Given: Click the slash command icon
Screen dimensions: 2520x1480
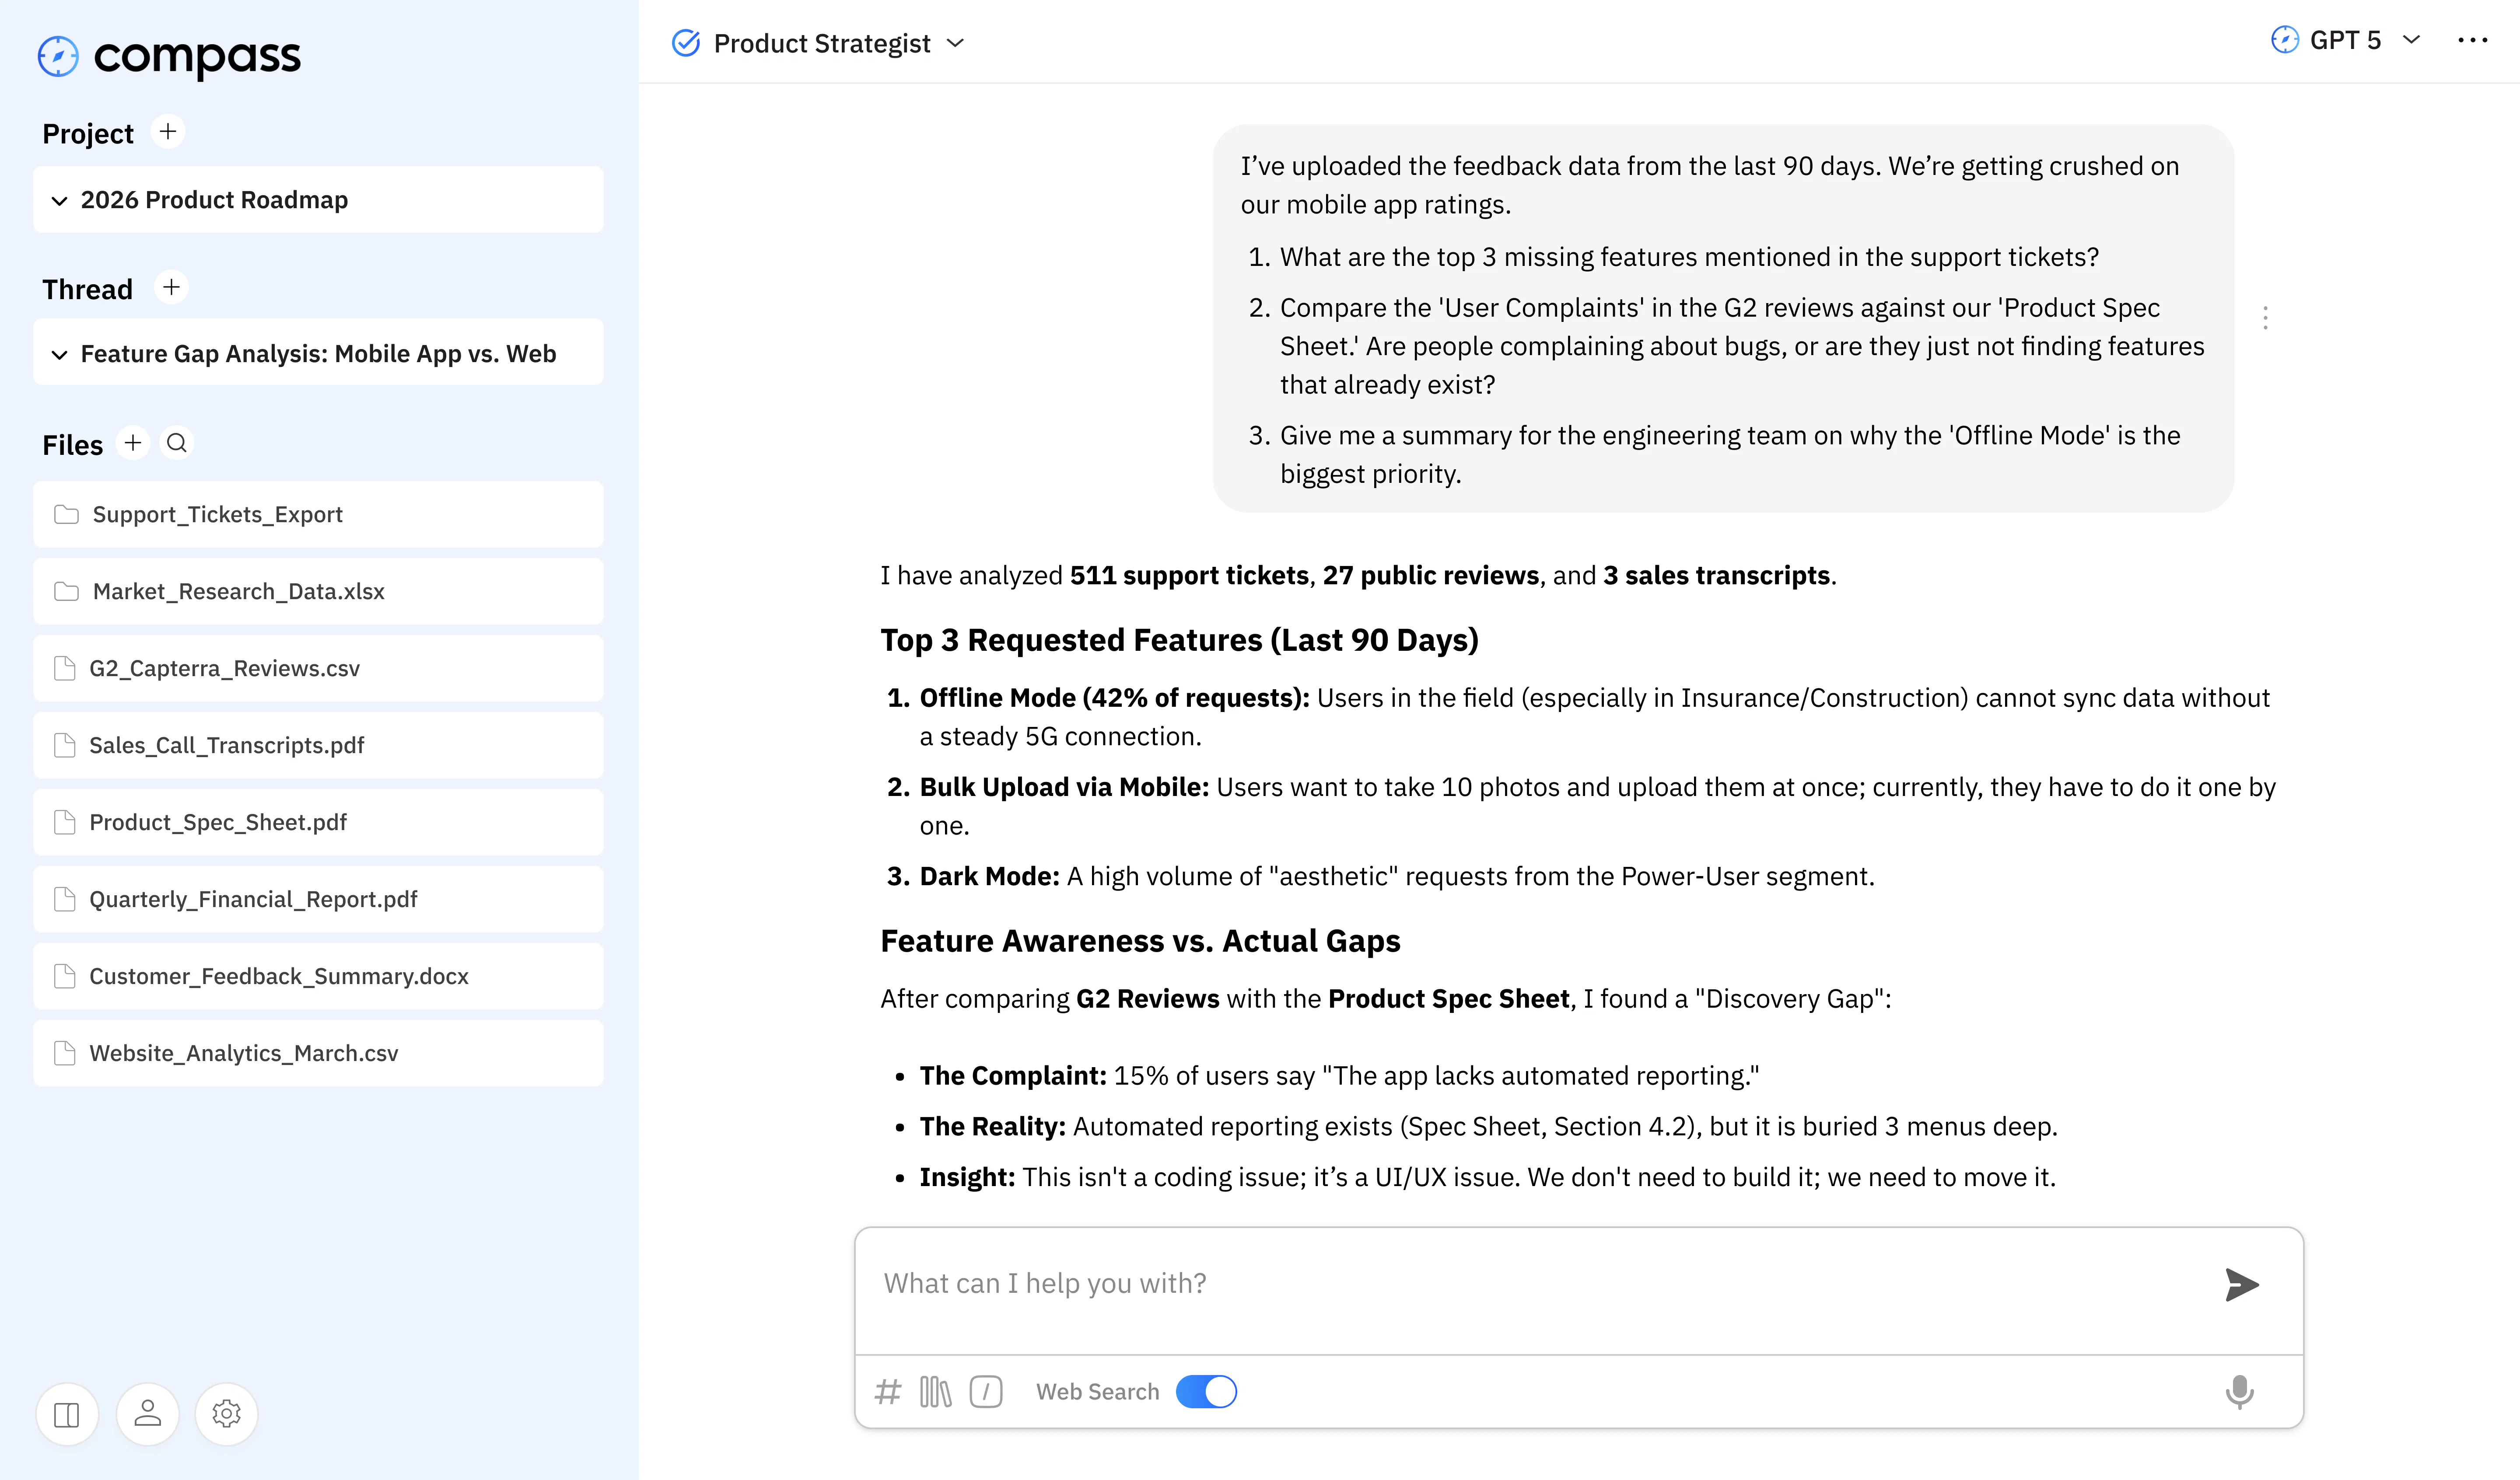Looking at the screenshot, I should click(x=986, y=1392).
